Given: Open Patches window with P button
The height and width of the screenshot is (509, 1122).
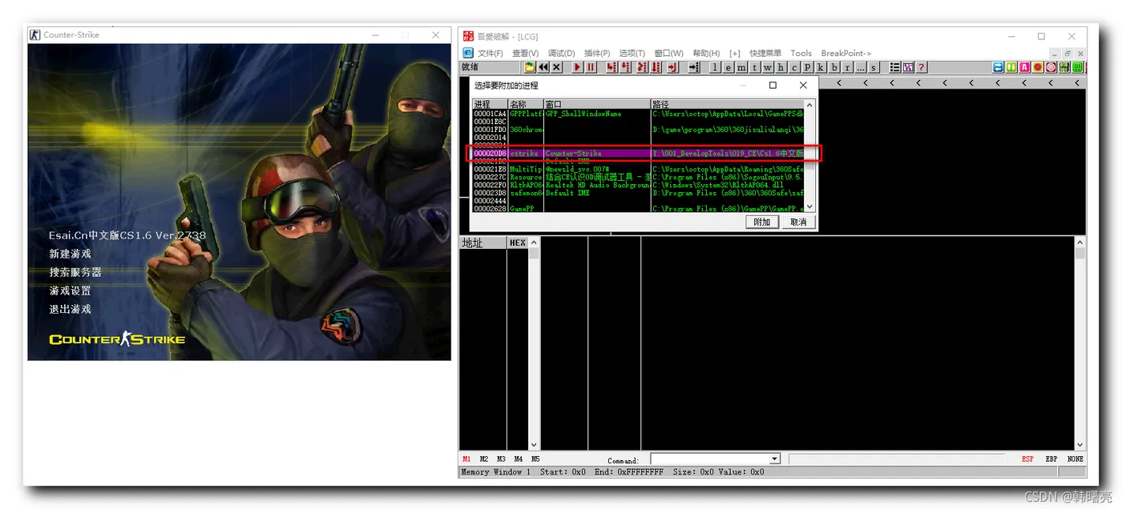Looking at the screenshot, I should [x=808, y=67].
